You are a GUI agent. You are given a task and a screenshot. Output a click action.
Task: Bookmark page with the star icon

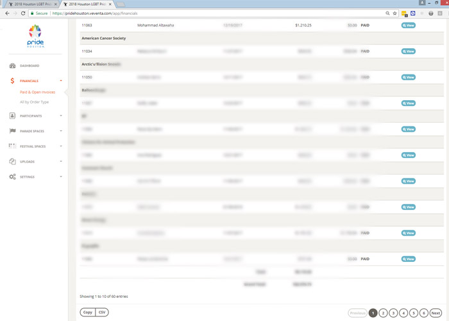(395, 13)
